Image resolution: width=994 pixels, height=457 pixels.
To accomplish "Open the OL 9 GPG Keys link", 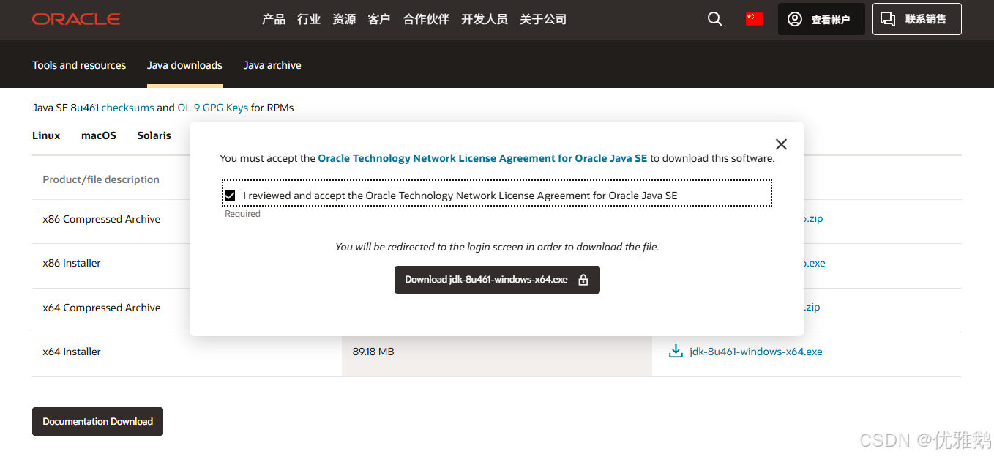I will pyautogui.click(x=213, y=108).
